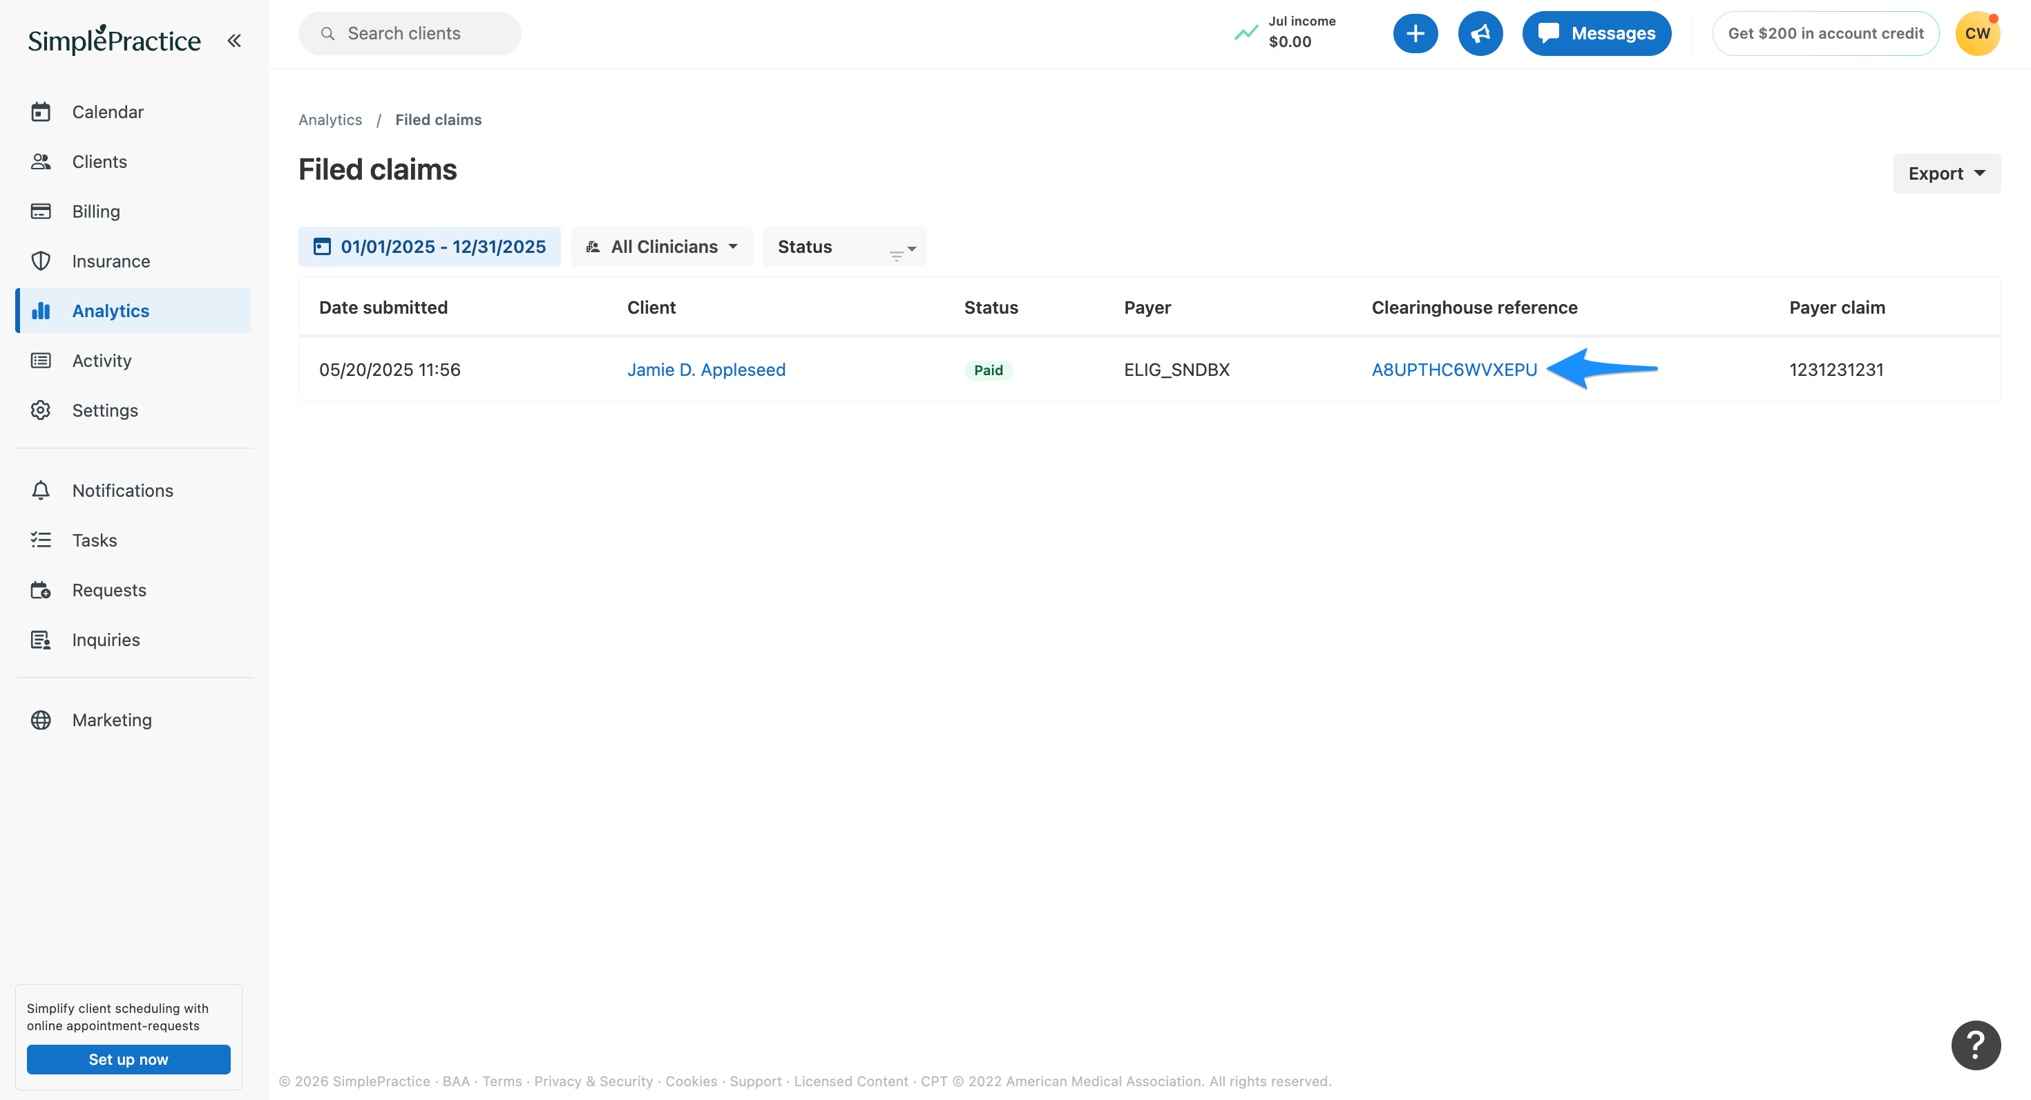Click the Requests calendar-plus icon
The image size is (2031, 1100).
tap(41, 590)
